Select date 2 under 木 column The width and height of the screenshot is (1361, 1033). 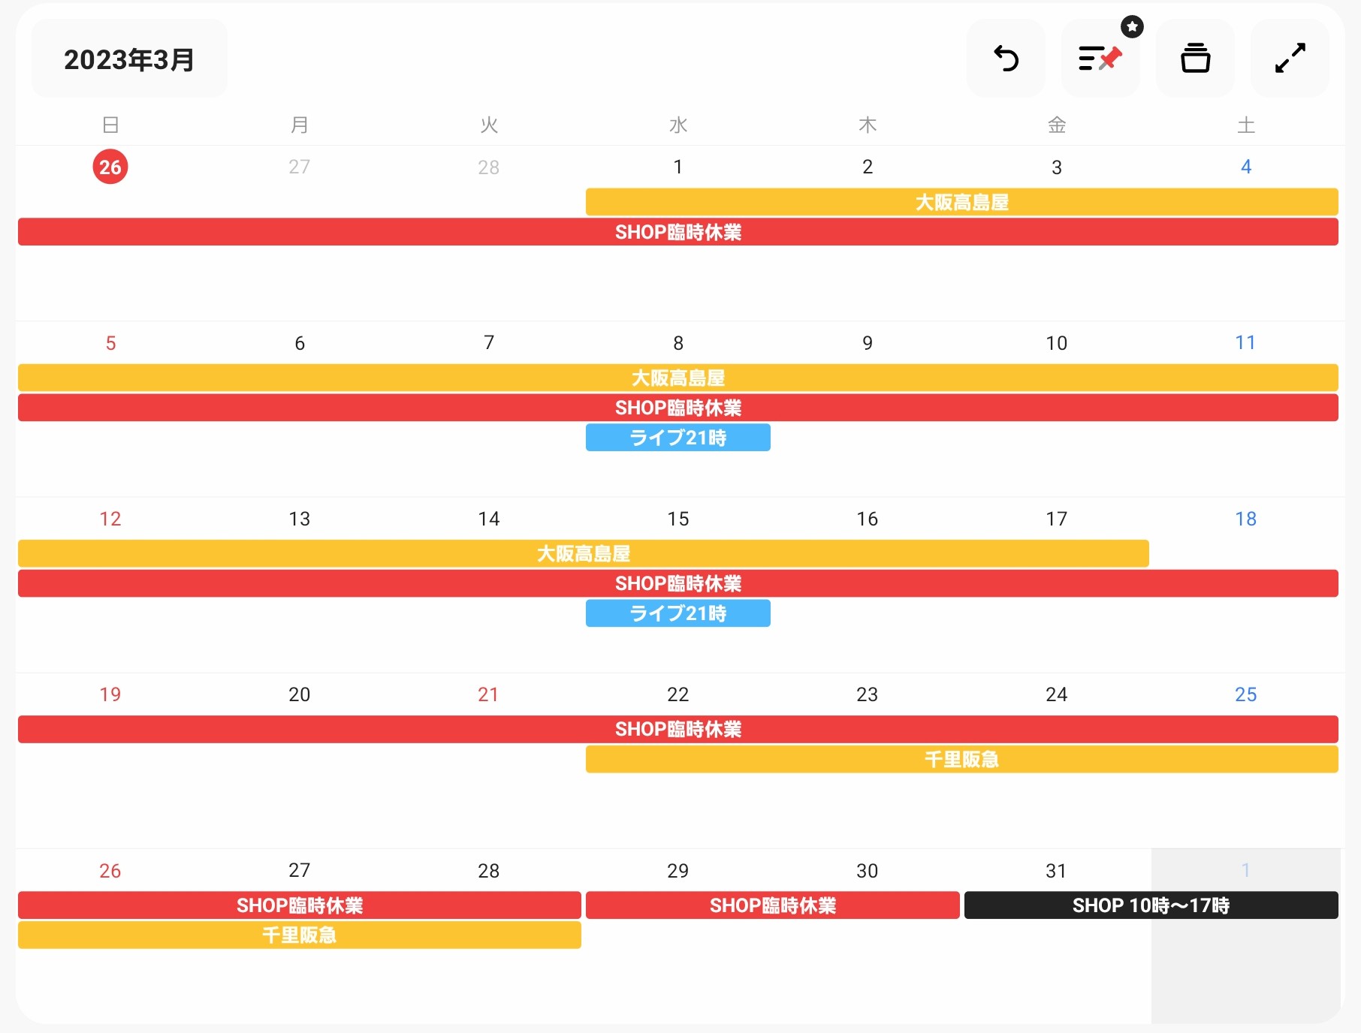tap(868, 167)
